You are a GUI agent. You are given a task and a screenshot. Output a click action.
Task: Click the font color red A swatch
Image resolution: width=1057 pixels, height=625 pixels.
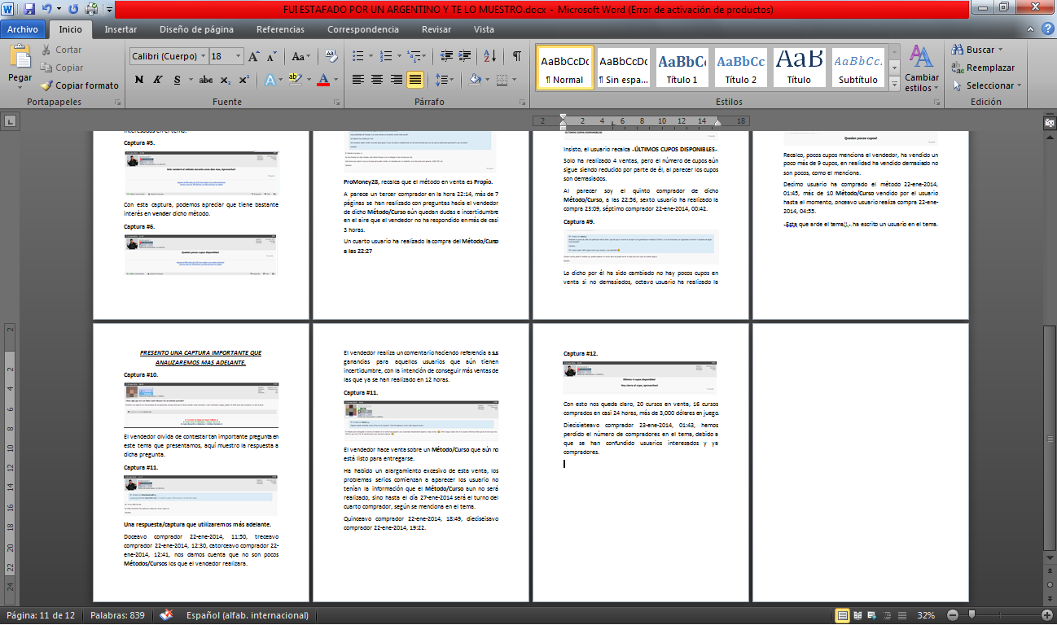click(x=323, y=80)
